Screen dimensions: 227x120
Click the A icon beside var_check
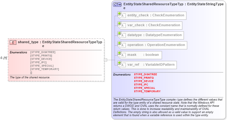click(x=123, y=26)
